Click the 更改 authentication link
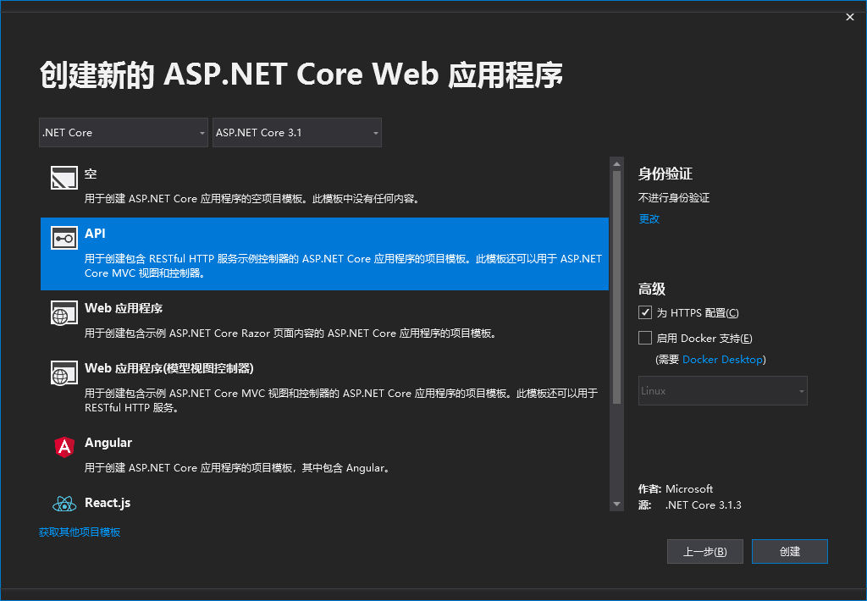This screenshot has height=601, width=867. tap(649, 218)
